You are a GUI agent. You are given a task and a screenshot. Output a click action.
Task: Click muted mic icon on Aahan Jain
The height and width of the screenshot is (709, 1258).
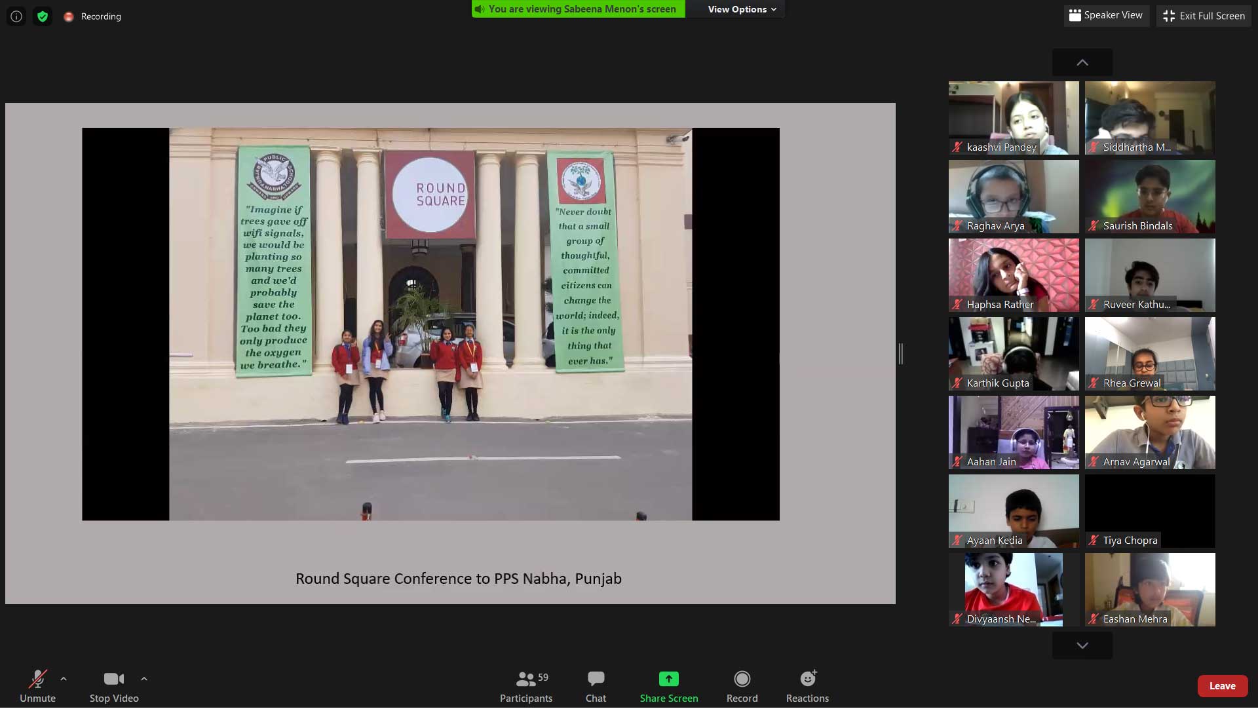click(x=957, y=462)
